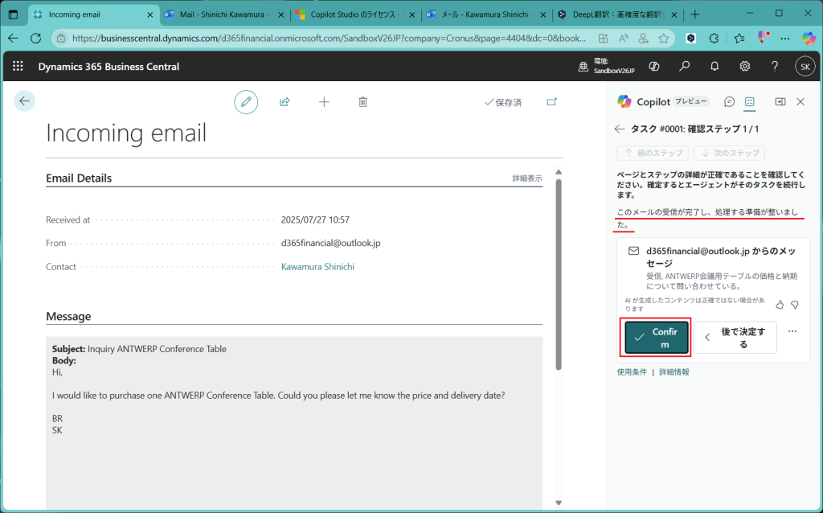
Task: Close the DeepL翻訳 tab
Action: (674, 14)
